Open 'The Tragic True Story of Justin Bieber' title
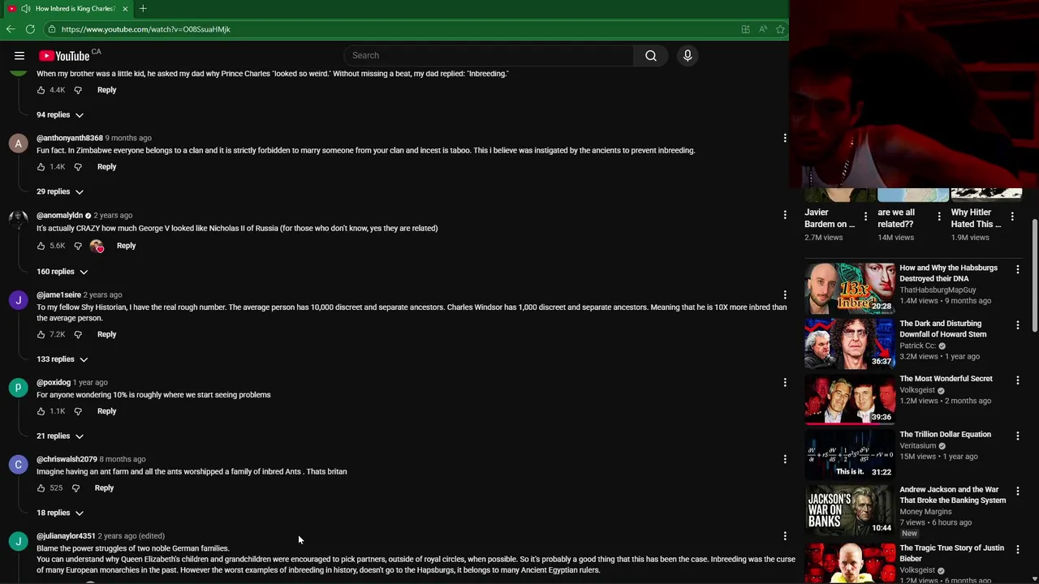 point(951,553)
